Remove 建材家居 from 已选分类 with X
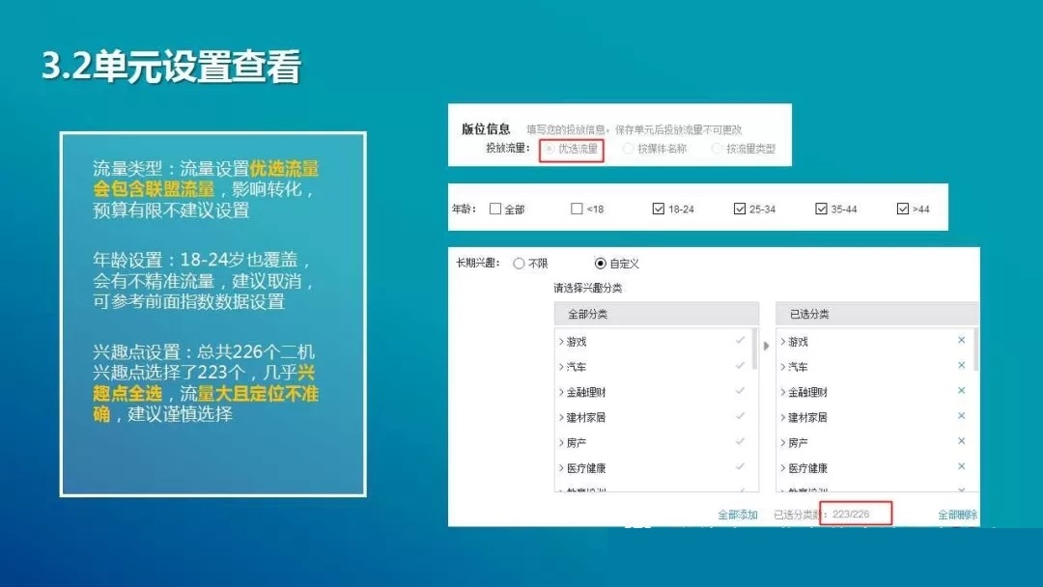Viewport: 1043px width, 587px height. point(961,416)
